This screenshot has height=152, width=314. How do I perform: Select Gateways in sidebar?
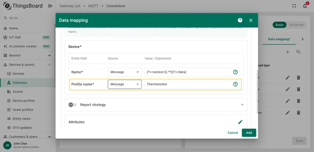tap(27, 82)
